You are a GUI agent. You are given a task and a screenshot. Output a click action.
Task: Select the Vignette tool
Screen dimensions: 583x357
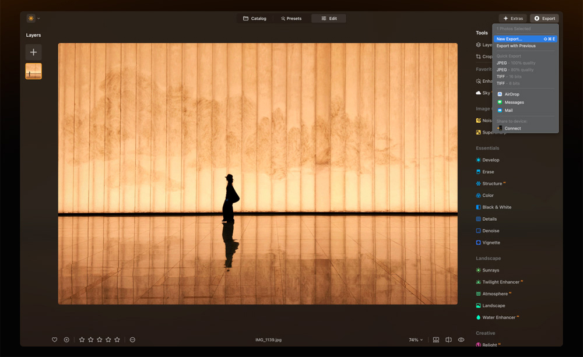point(491,242)
